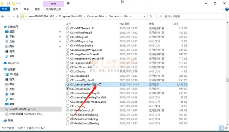Viewport: 229px width, 132px height.
Task: Switch to the 主页 ribbon tab
Action: click(x=15, y=9)
